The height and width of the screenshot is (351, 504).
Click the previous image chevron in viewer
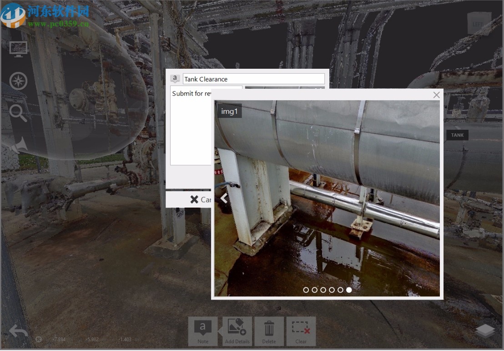pyautogui.click(x=224, y=198)
